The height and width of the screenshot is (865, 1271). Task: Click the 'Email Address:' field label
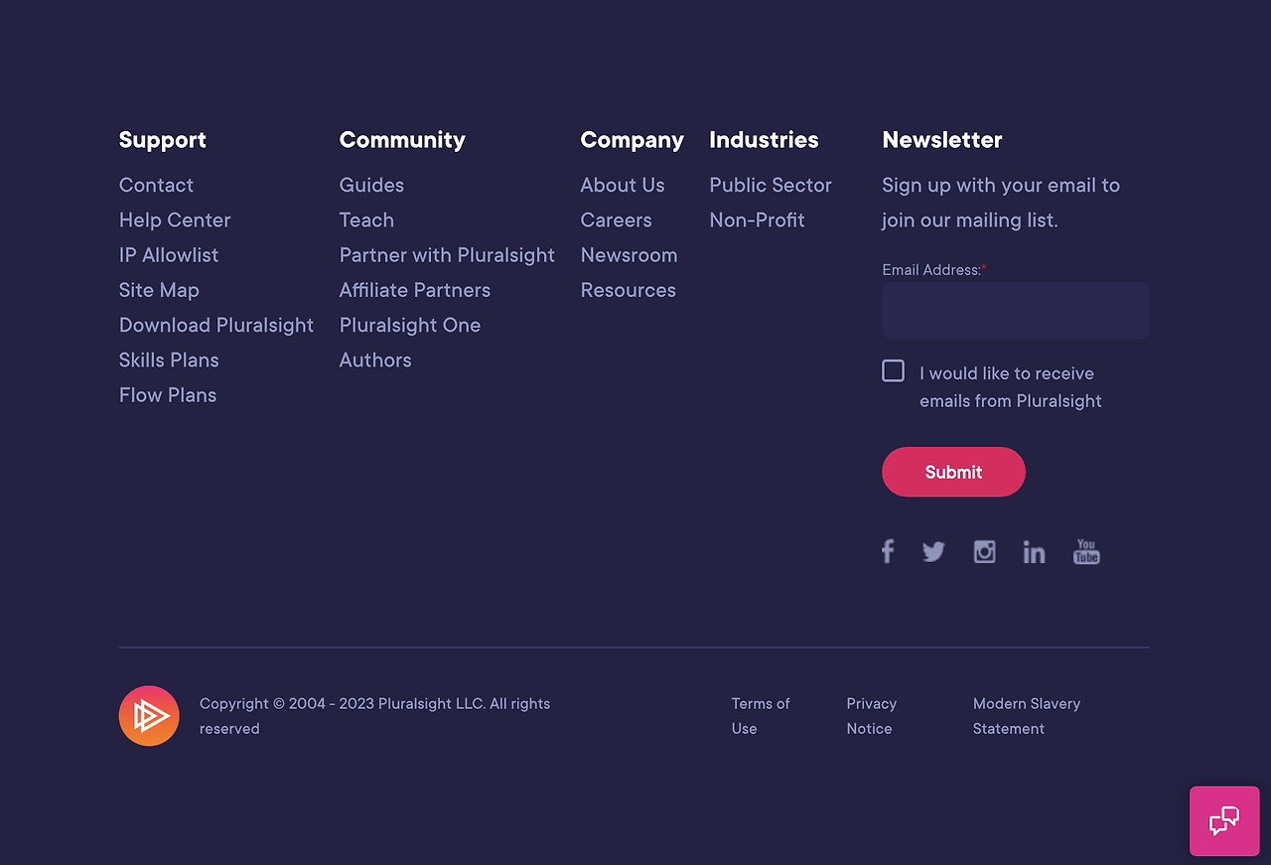pos(931,270)
